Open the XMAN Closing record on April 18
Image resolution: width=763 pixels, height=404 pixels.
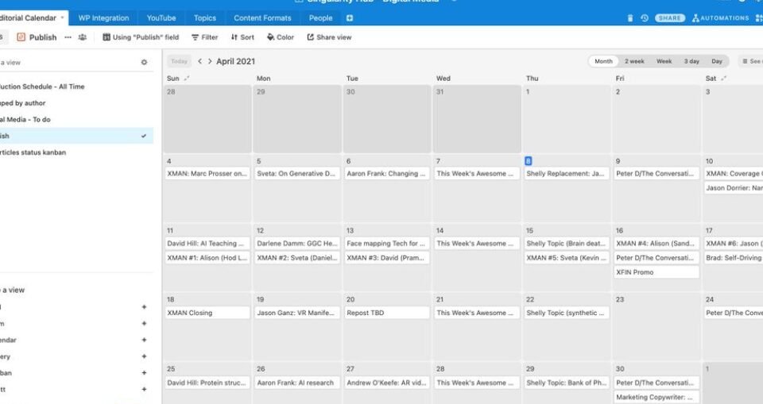(x=207, y=313)
